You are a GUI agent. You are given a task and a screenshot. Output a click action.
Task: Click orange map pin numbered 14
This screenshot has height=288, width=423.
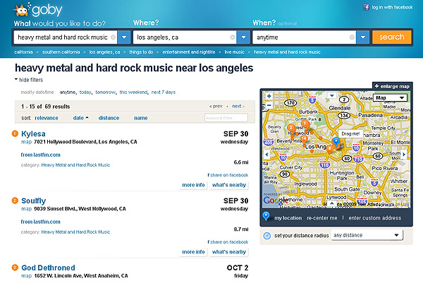(x=304, y=139)
